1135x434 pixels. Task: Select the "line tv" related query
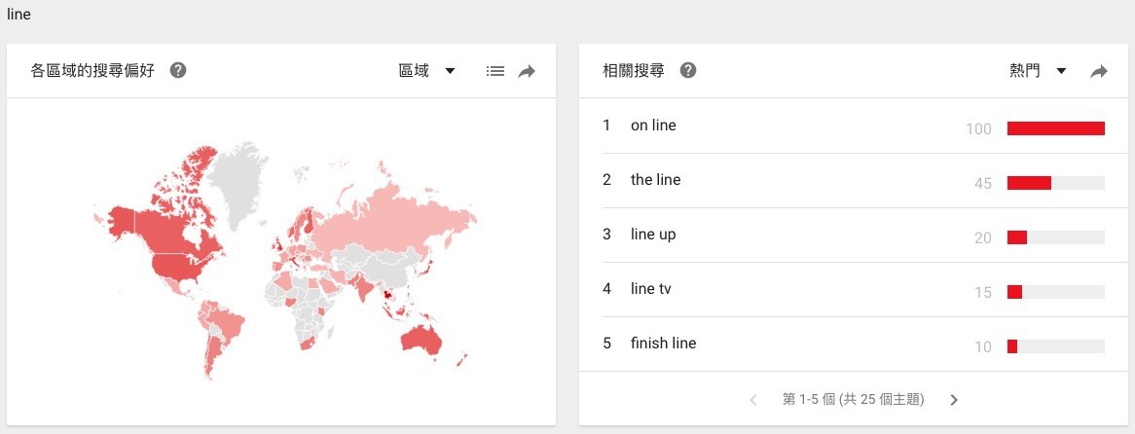(650, 289)
